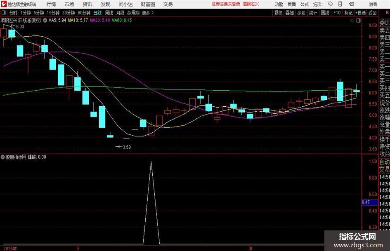
Task: Click the 9.03 high price label
Action: [20, 27]
